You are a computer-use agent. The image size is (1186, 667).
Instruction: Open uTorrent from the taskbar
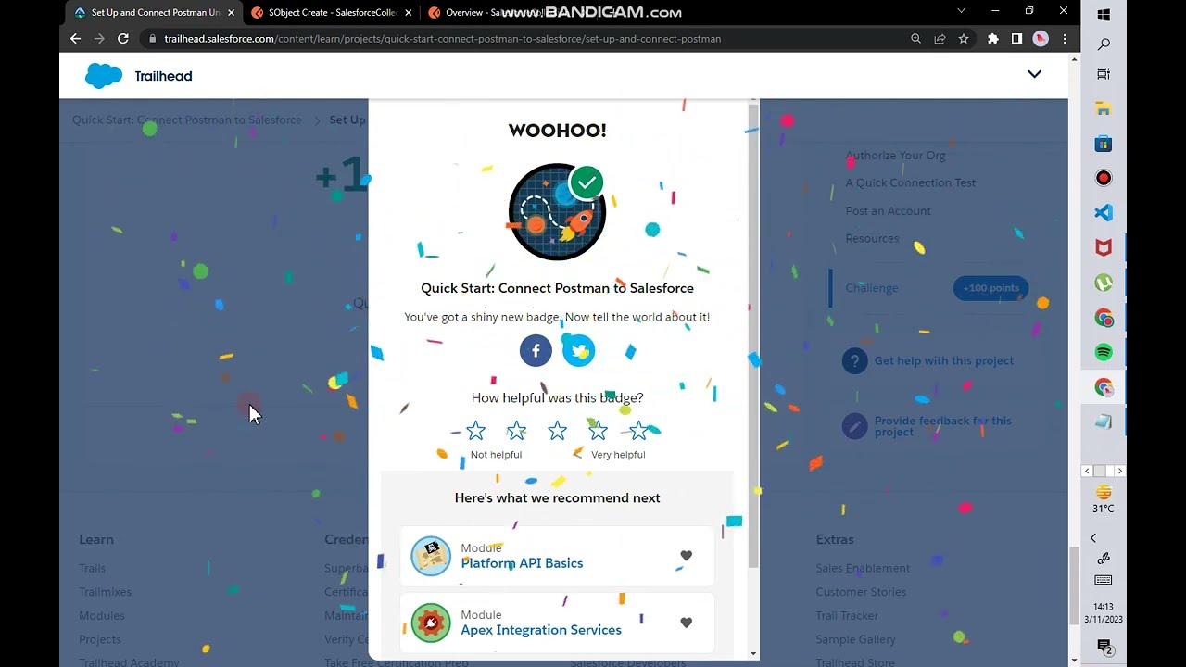tap(1104, 283)
